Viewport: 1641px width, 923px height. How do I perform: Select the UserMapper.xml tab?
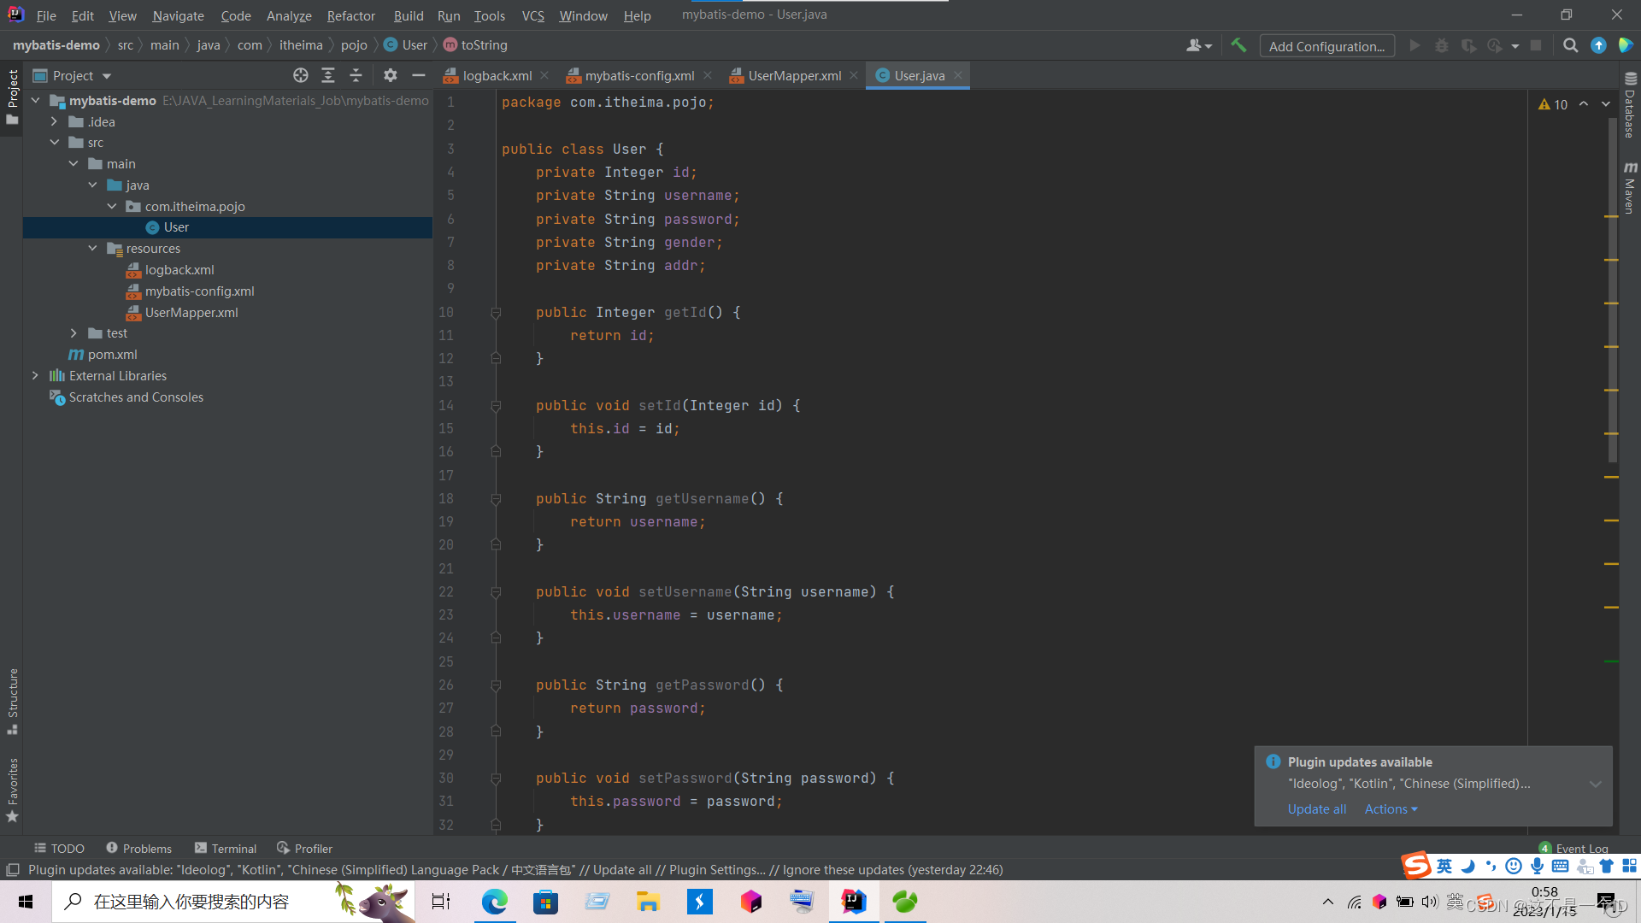tap(793, 75)
